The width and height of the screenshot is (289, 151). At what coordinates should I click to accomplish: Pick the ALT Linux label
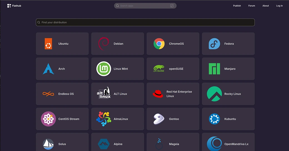click(x=120, y=94)
